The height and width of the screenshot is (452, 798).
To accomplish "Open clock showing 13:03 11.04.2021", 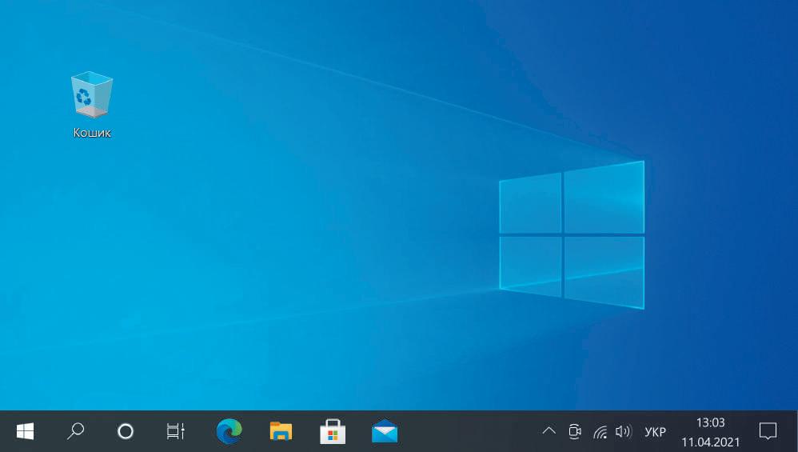I will pos(711,432).
